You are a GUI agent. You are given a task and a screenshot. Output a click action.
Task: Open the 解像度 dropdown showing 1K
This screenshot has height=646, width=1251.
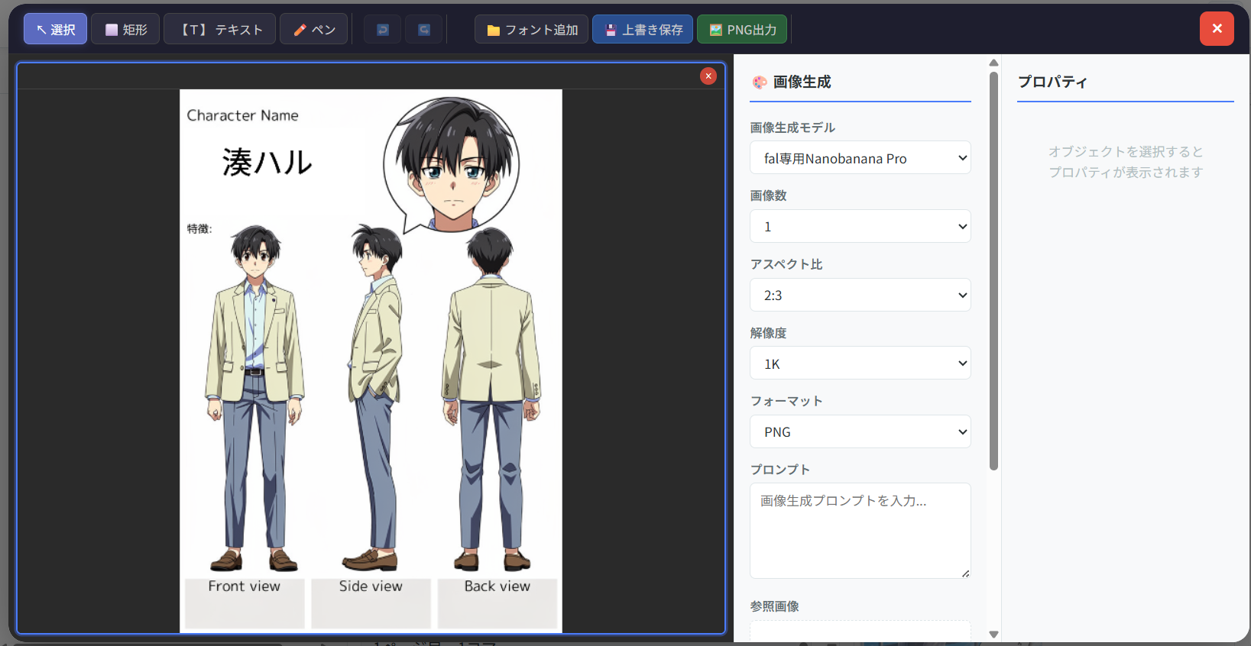click(x=860, y=363)
